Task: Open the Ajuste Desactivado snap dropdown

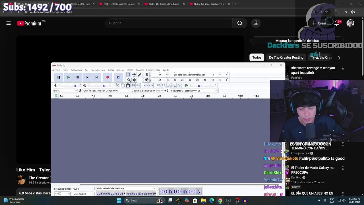Action: coord(83,194)
